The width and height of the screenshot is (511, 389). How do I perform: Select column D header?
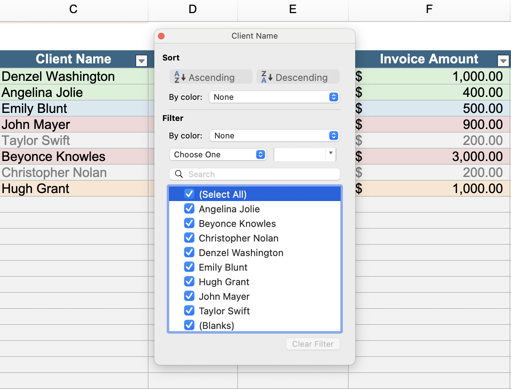pos(193,9)
